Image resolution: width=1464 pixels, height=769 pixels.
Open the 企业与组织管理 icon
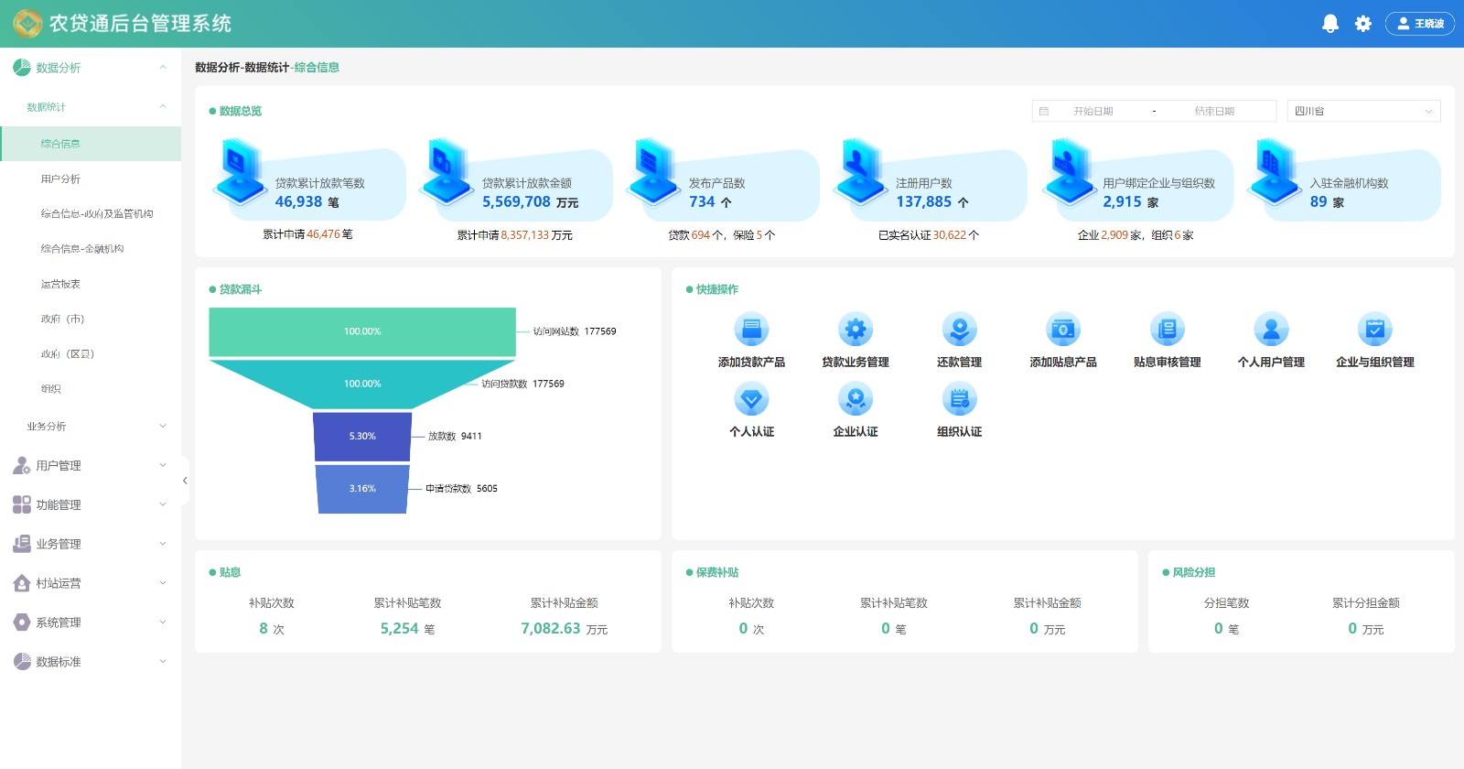1374,329
